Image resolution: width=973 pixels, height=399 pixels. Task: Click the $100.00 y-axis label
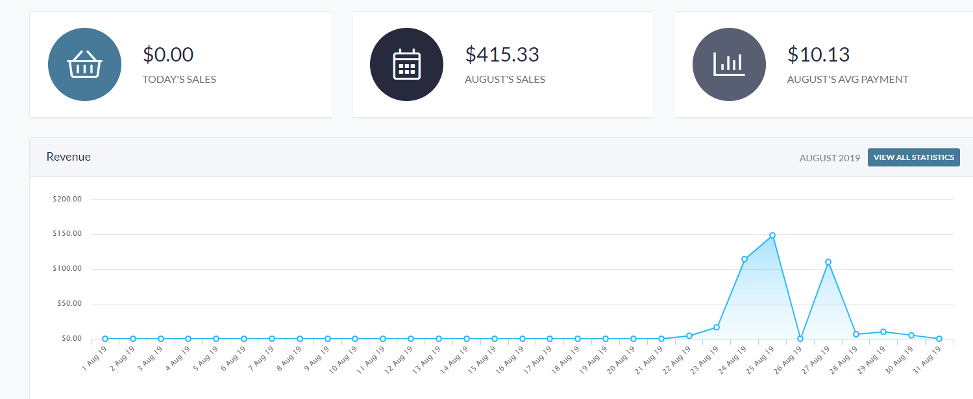68,269
